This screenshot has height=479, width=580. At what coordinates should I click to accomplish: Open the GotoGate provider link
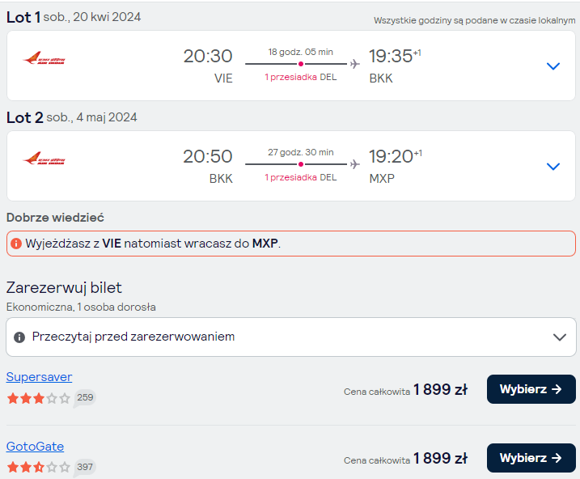35,447
